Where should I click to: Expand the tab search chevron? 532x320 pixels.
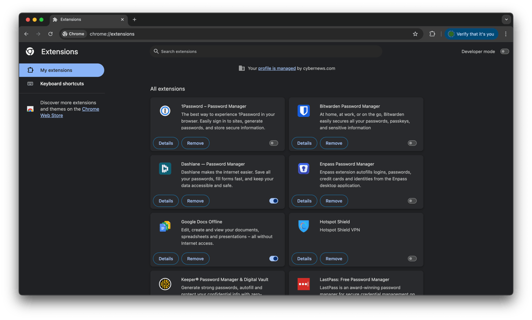[x=506, y=19]
